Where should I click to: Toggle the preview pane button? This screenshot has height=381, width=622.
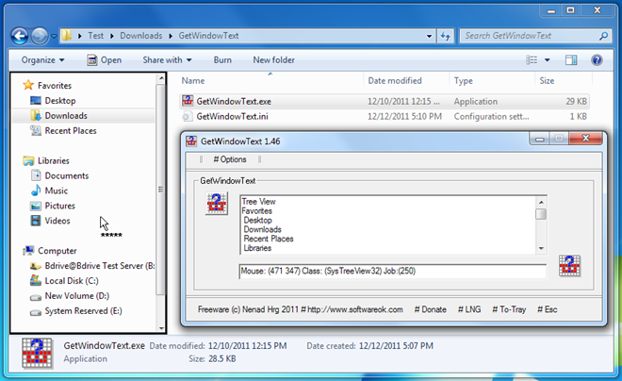[x=571, y=60]
